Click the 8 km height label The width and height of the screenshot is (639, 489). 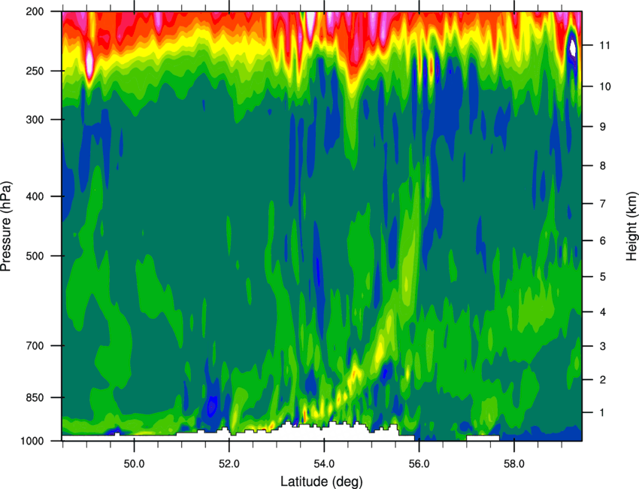pos(603,166)
